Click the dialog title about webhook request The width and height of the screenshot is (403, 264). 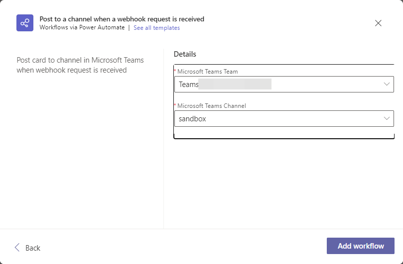(122, 19)
